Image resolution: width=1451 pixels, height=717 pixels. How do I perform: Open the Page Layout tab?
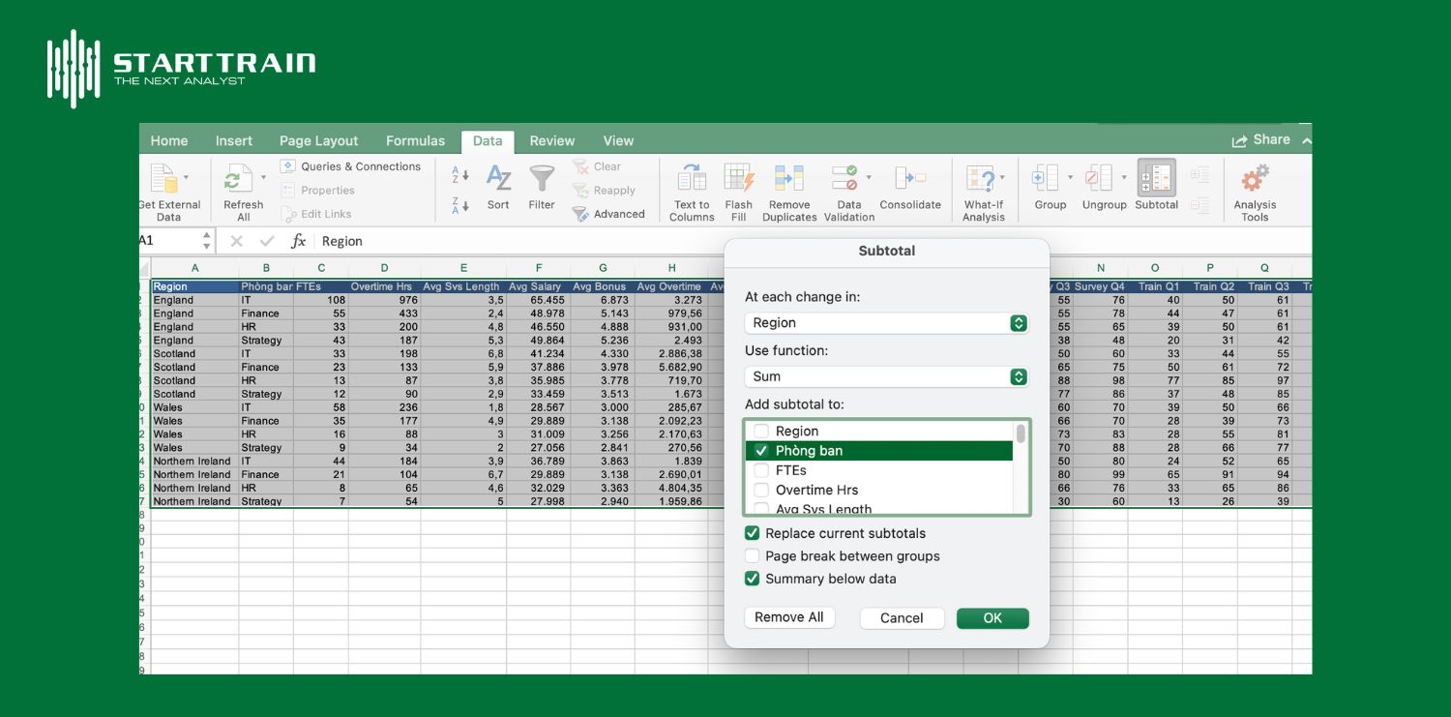[318, 141]
